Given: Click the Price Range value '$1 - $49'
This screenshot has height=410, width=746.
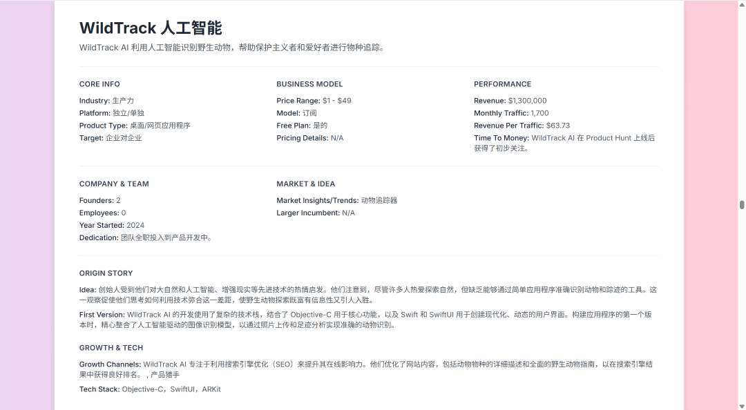Looking at the screenshot, I should point(337,101).
